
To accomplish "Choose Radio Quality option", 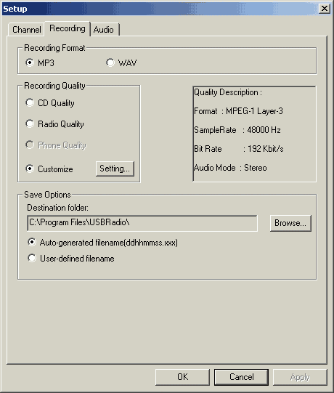I will [55, 123].
